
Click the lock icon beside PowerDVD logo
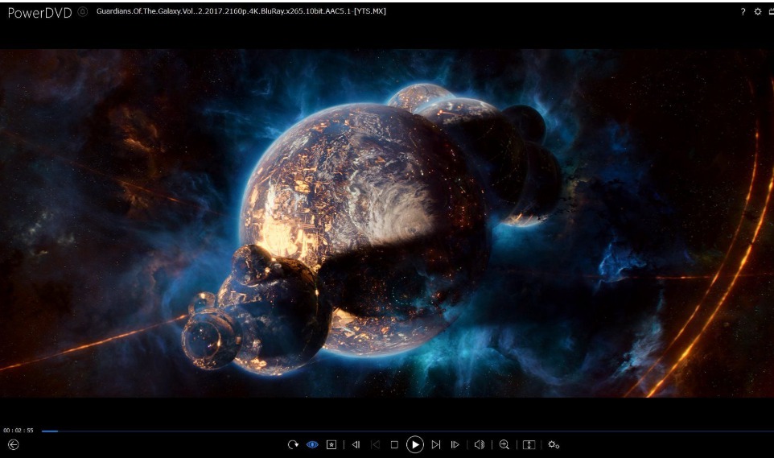(x=82, y=11)
